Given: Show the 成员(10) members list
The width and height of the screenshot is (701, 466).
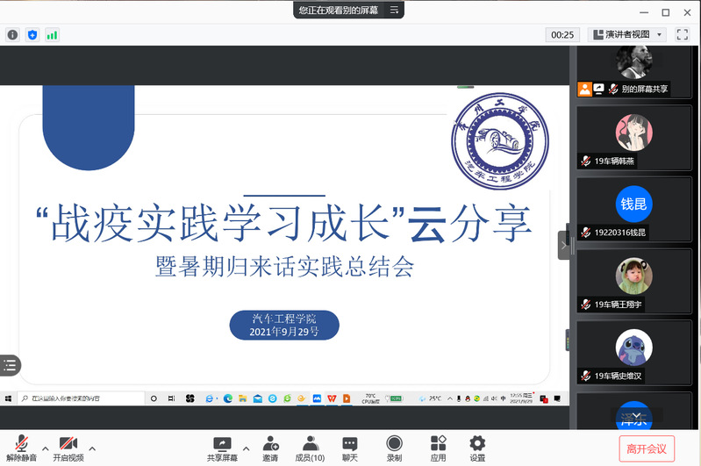Looking at the screenshot, I should (x=309, y=448).
